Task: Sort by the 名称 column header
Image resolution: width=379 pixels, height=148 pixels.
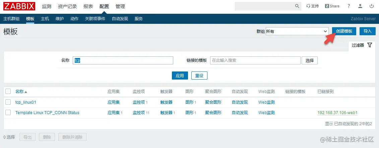Action: point(21,92)
